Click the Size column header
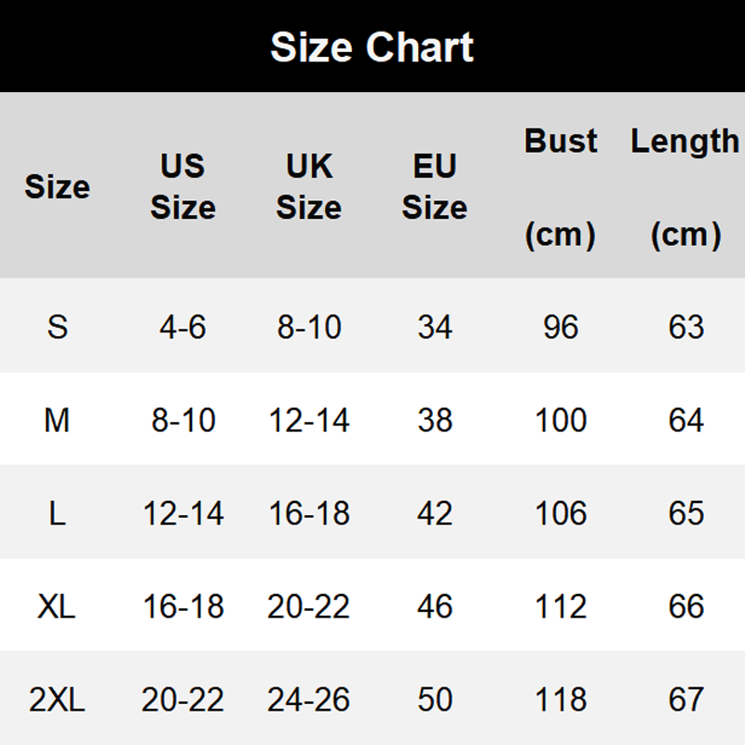 [x=57, y=187]
